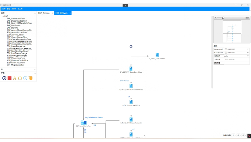Screen dimensions: 251x142
Task: Pick the gold ring tool in task palette
Action: click(x=20, y=78)
